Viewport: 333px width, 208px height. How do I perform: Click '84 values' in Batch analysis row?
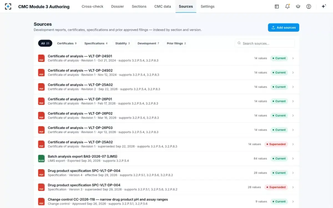[260, 159]
